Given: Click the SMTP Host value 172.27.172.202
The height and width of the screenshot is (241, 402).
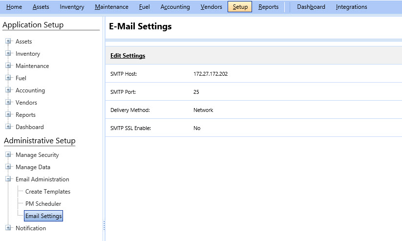Looking at the screenshot, I should pyautogui.click(x=211, y=74).
